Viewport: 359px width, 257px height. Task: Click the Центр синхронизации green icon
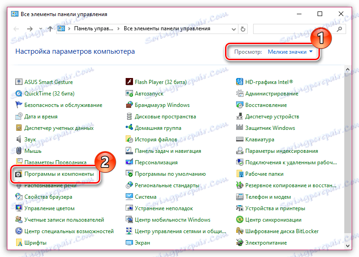pos(239,219)
